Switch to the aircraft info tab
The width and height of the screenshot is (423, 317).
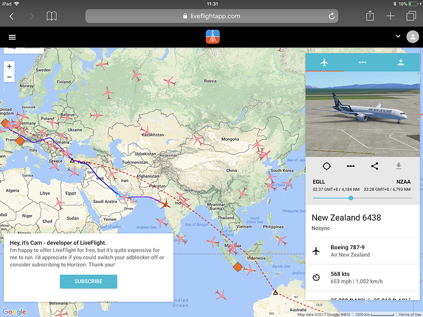coord(325,63)
